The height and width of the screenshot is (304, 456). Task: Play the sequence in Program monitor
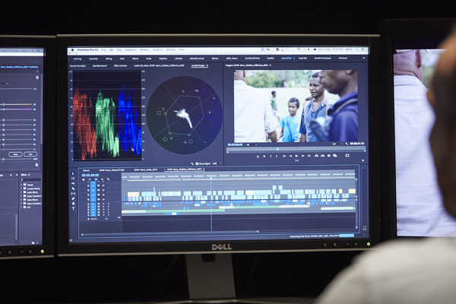(x=296, y=156)
